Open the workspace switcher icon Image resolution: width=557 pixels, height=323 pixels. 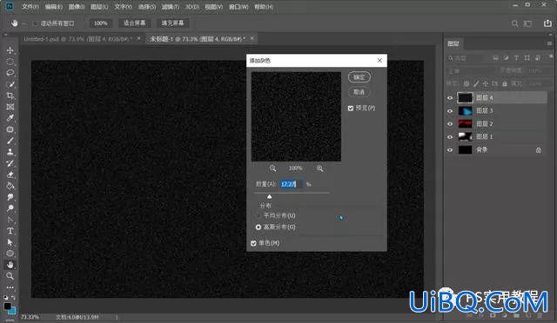pyautogui.click(x=528, y=23)
